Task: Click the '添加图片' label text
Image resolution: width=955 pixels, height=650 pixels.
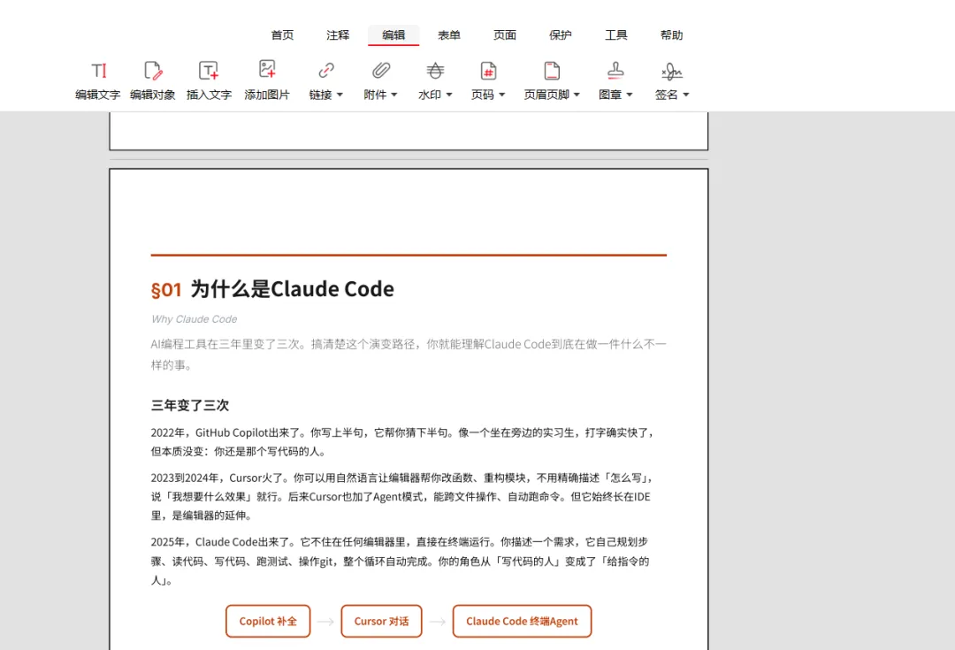Action: [267, 95]
